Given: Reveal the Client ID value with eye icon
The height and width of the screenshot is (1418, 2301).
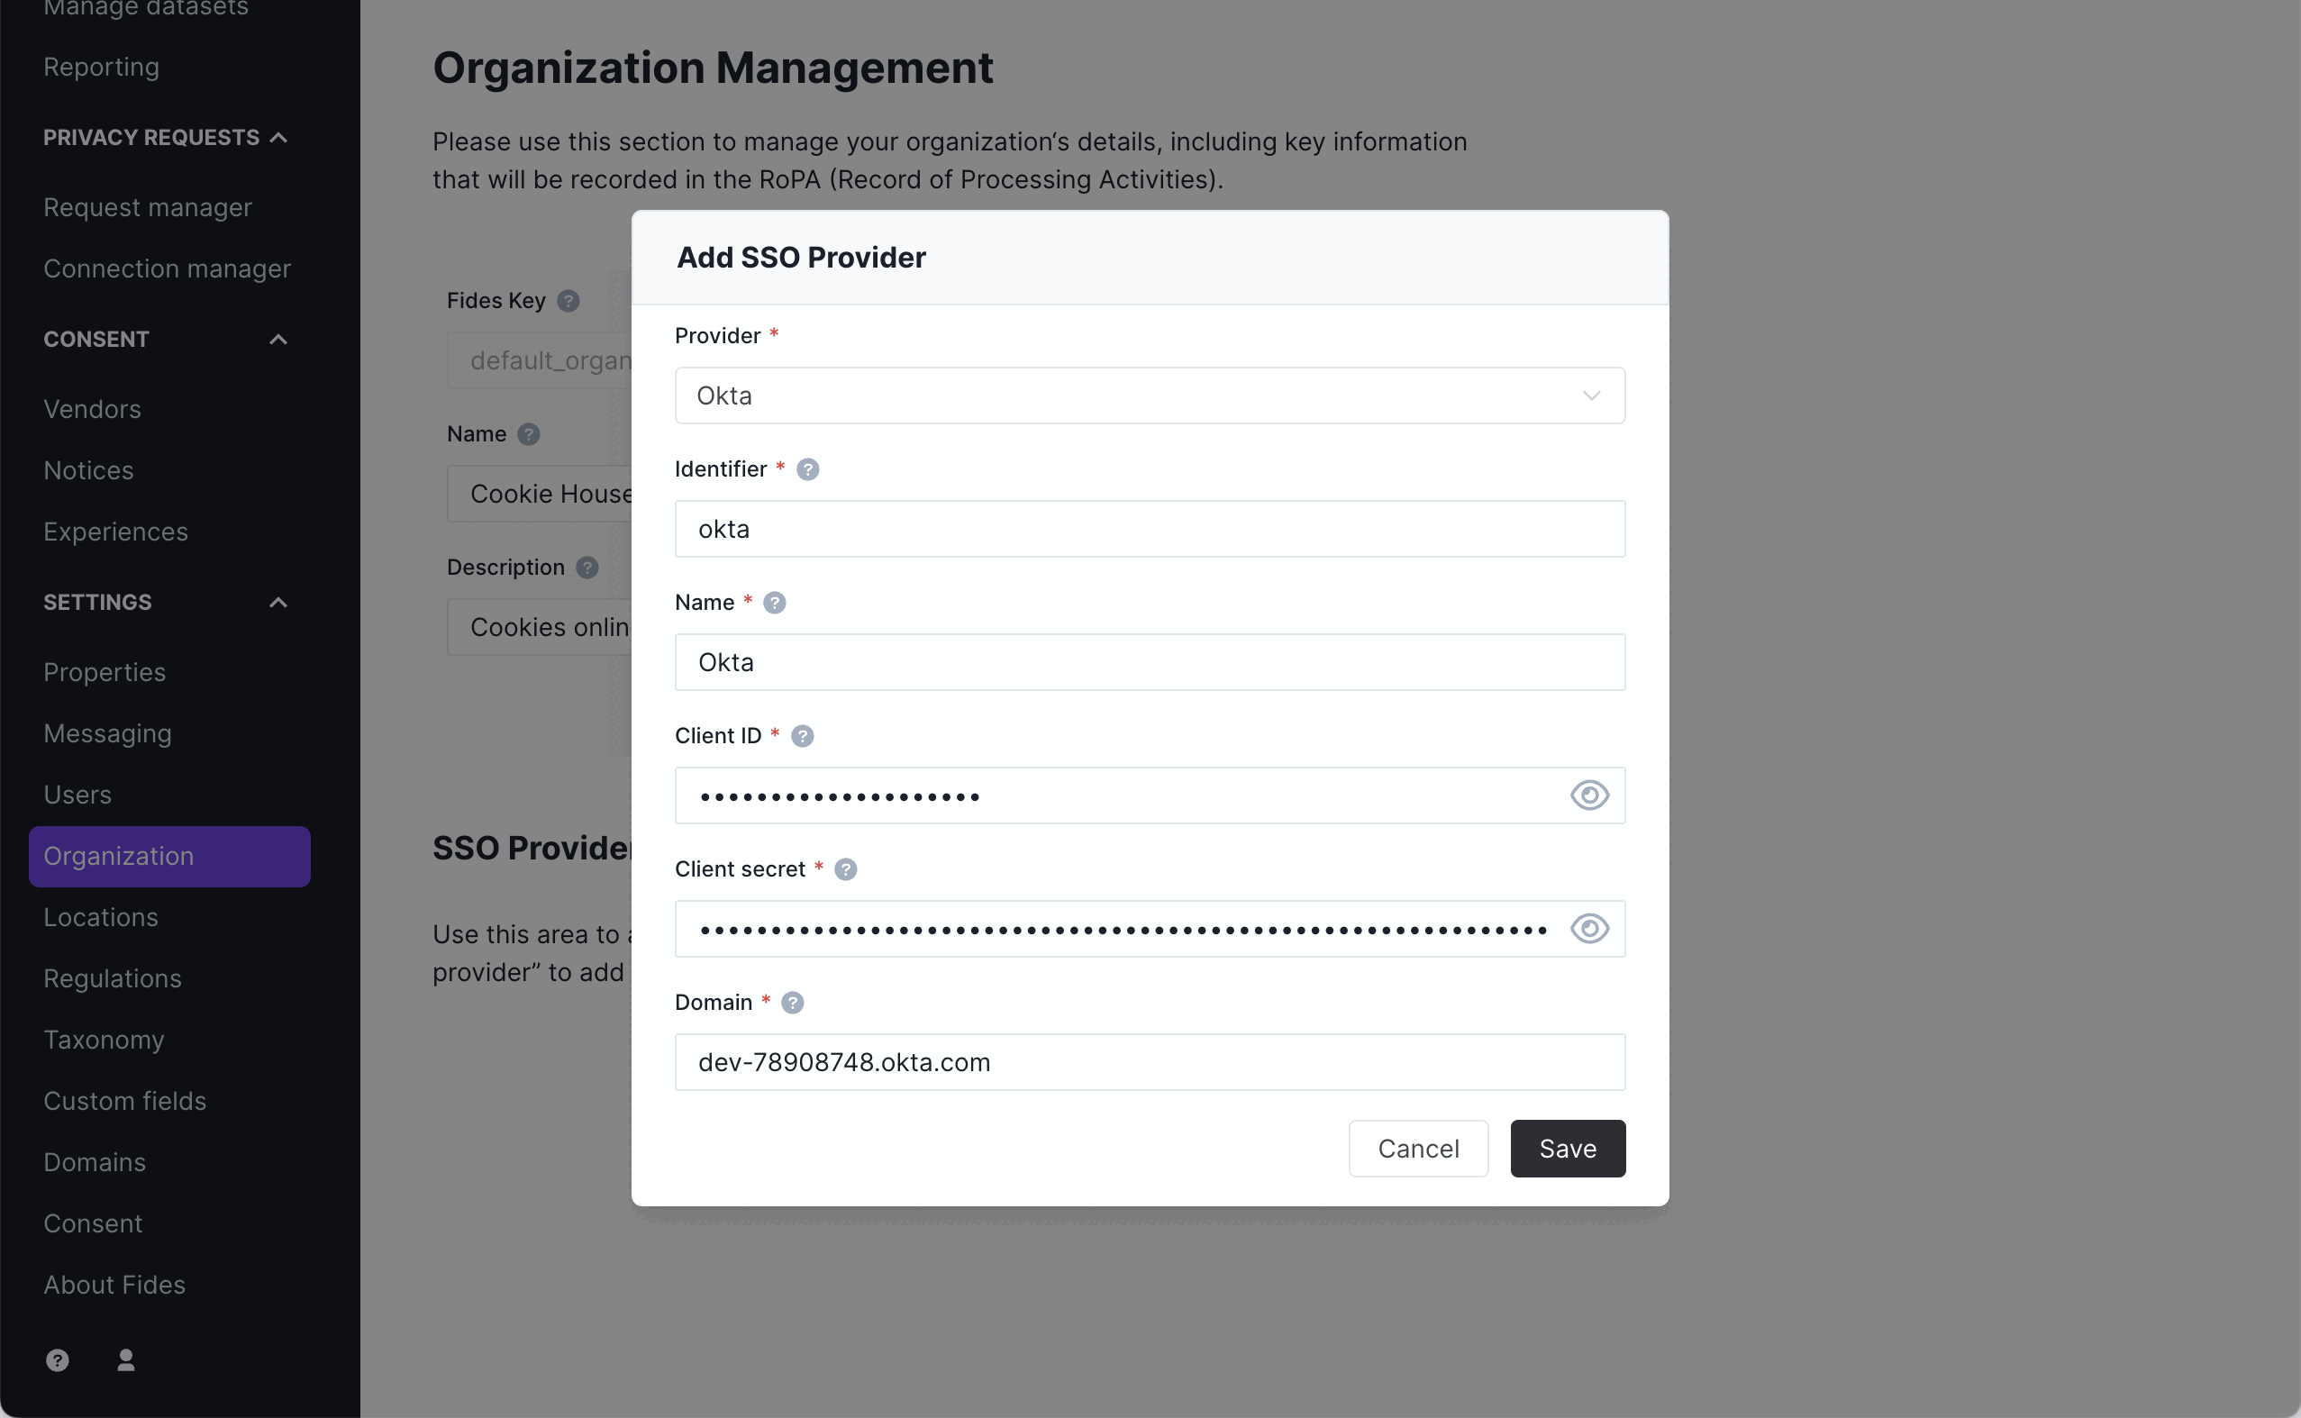Looking at the screenshot, I should pyautogui.click(x=1589, y=795).
